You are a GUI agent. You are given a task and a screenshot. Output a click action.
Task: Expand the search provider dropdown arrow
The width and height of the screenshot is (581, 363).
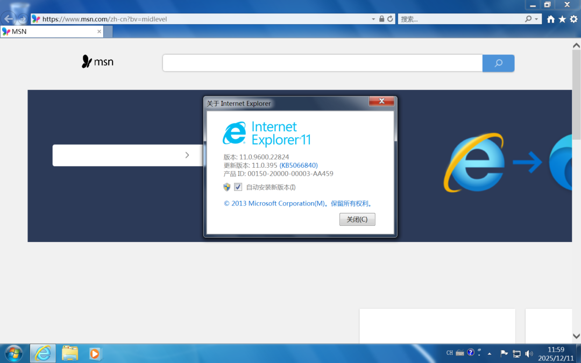[536, 19]
